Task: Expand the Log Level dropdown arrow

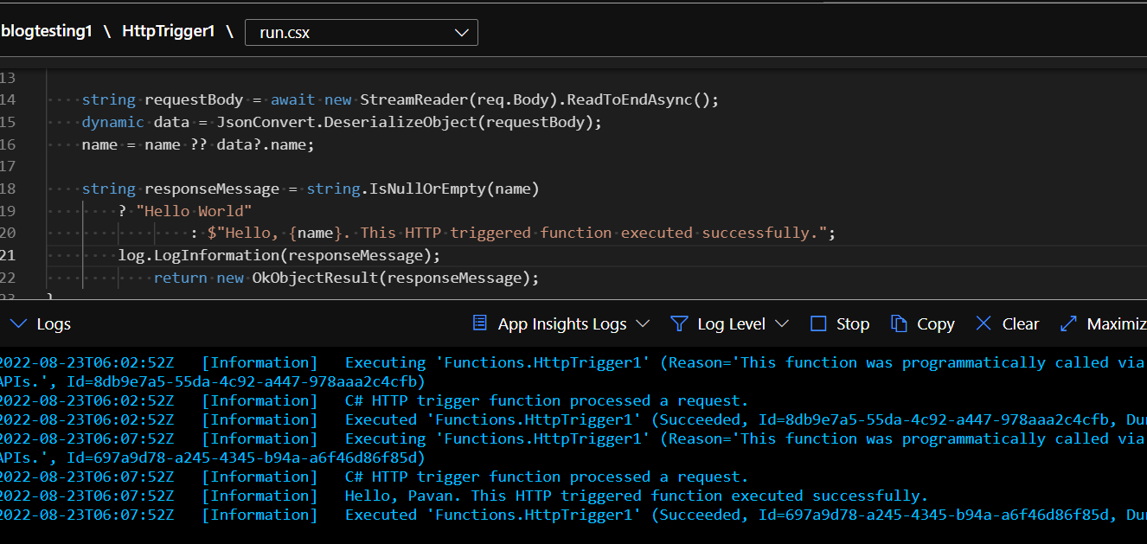Action: click(x=782, y=323)
